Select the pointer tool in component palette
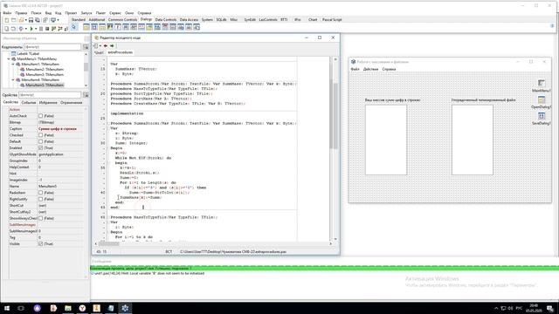The width and height of the screenshot is (559, 314). pyautogui.click(x=73, y=27)
